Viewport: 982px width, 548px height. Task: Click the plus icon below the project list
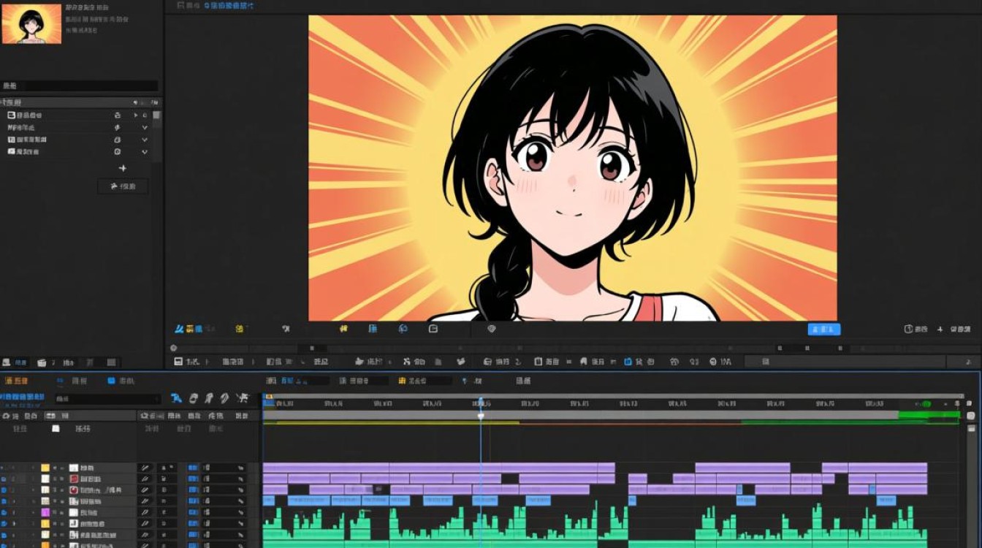coord(122,169)
